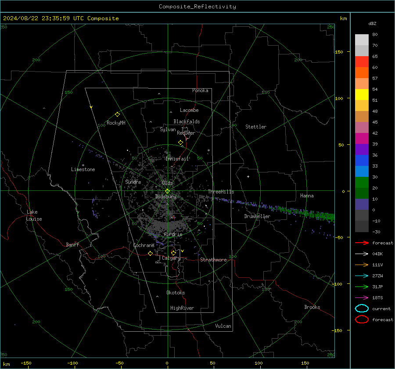Screen dimensions: 395x369
Task: Click the Lacombe map label
Action: (189, 110)
